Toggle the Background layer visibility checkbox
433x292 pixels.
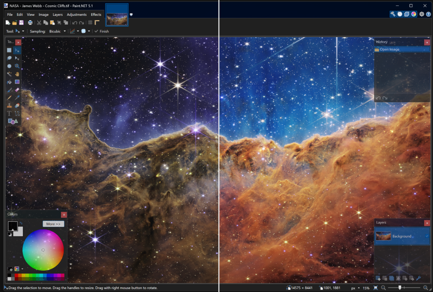(427, 236)
